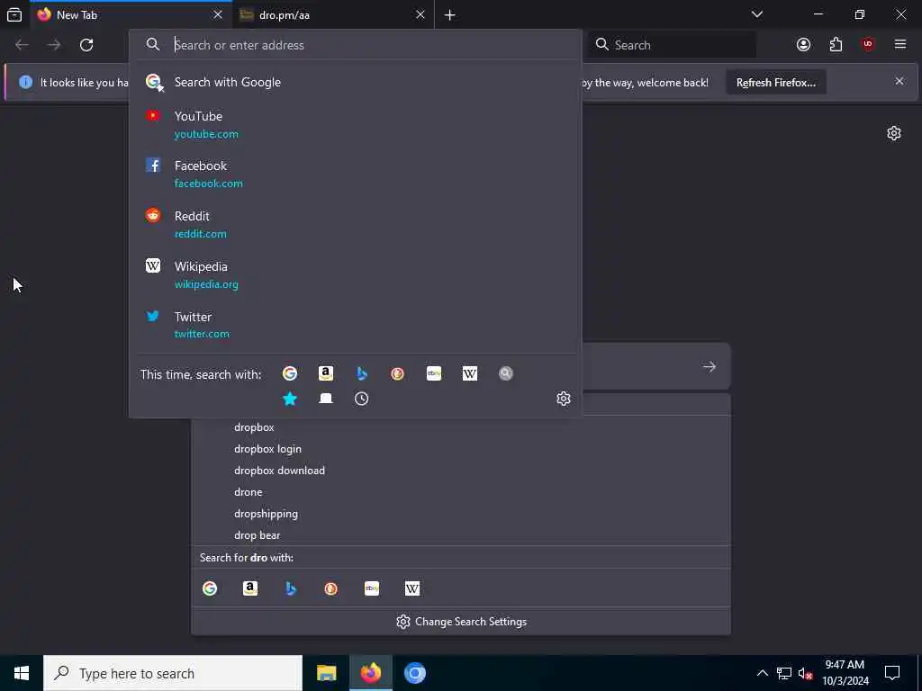The width and height of the screenshot is (922, 691).
Task: Search for dro with DuckDuckGo icon
Action: [x=331, y=588]
